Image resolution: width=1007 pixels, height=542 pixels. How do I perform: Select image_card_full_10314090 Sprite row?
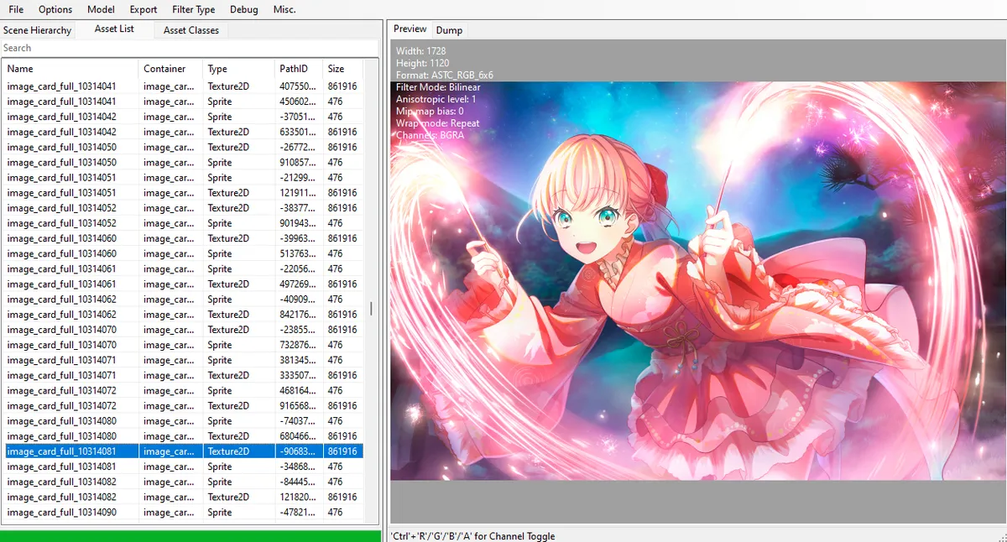183,512
